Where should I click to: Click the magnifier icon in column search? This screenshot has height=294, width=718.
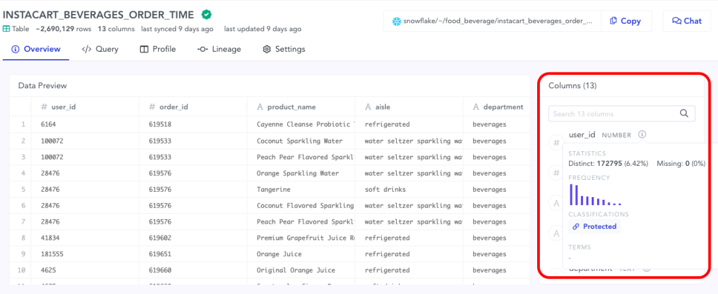[684, 113]
